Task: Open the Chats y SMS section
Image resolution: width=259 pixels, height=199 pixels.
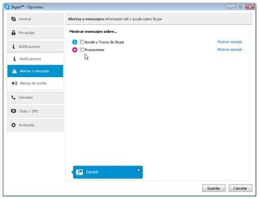Action: [35, 111]
